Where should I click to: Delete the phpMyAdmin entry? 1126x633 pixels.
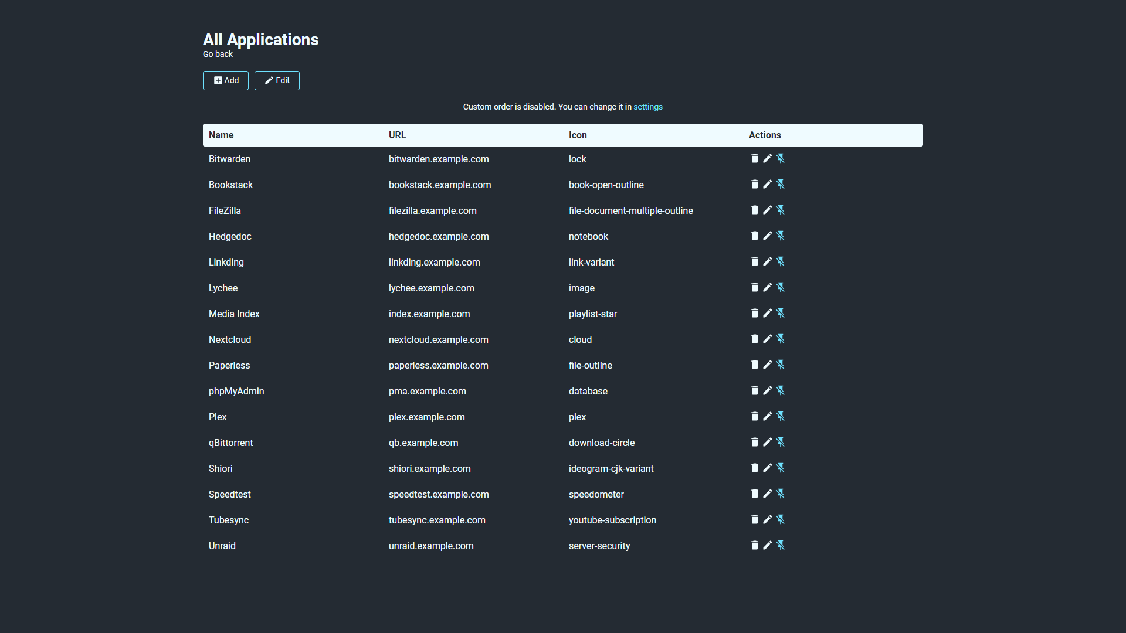coord(755,391)
